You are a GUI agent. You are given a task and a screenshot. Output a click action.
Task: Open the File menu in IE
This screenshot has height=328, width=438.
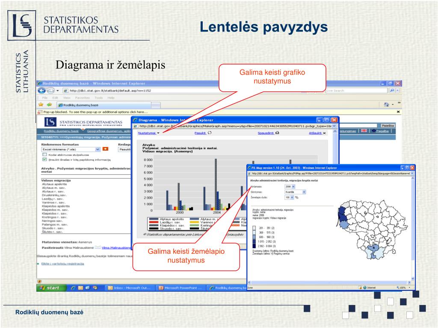[44, 98]
